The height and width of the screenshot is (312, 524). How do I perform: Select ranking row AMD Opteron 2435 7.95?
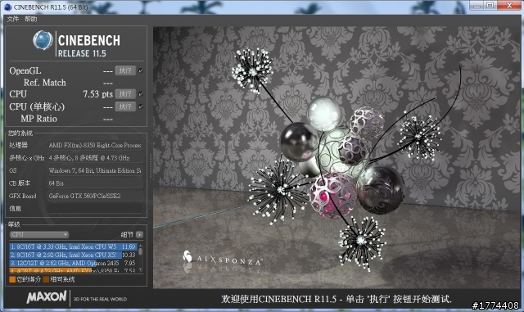coord(73,263)
